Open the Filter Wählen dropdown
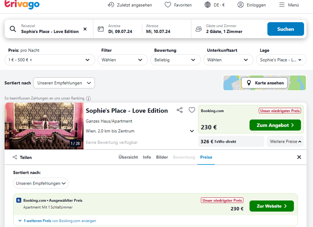 tap(123, 60)
